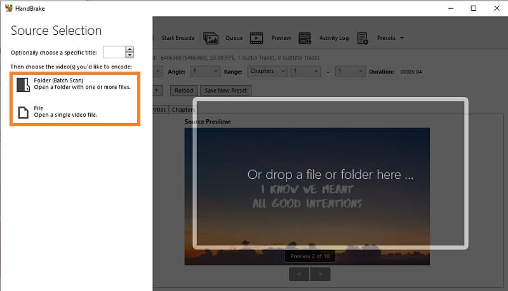Open the Range Chapters dropdown
Viewport: 508px width, 291px height.
[x=267, y=72]
